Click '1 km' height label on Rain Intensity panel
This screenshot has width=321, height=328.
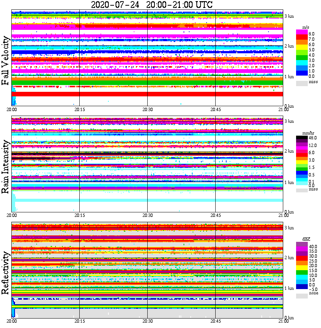pos(289,183)
